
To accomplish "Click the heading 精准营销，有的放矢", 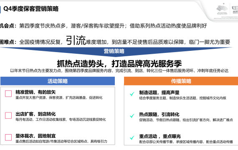I will pos(35,92).
